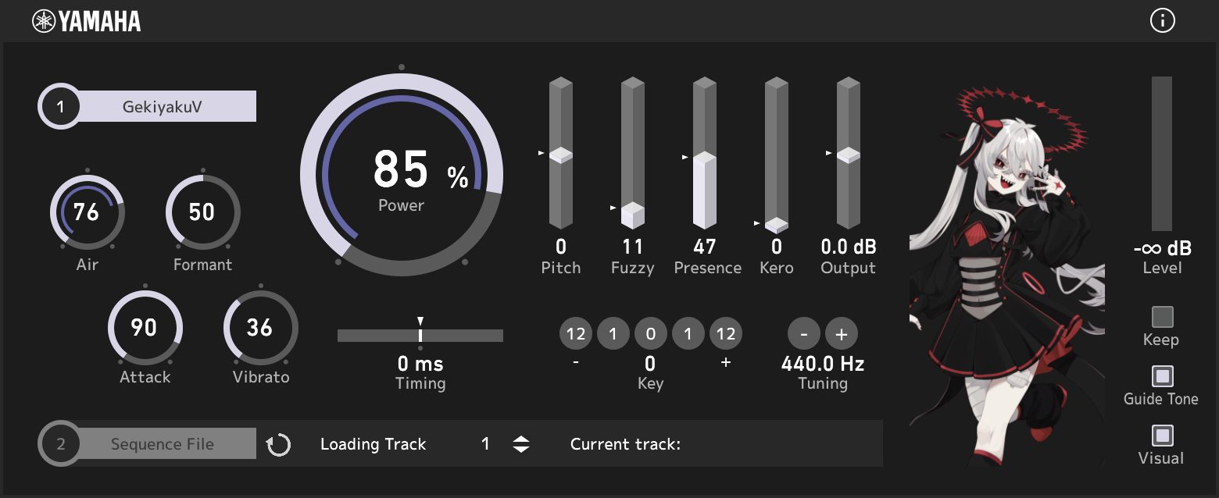Click the Loading Track down arrow
1219x498 pixels.
(x=520, y=450)
